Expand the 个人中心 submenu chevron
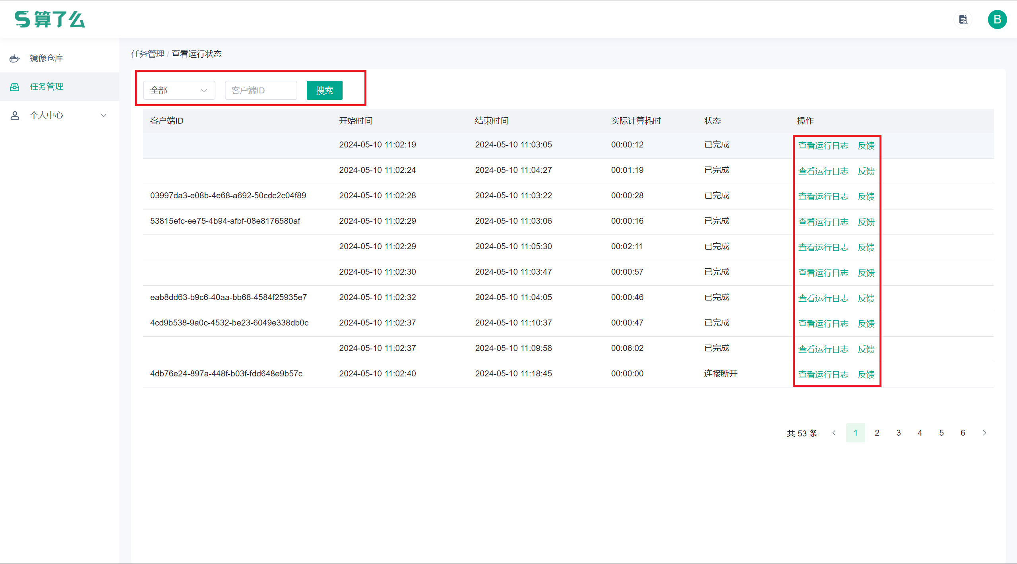Image resolution: width=1017 pixels, height=564 pixels. 104,115
